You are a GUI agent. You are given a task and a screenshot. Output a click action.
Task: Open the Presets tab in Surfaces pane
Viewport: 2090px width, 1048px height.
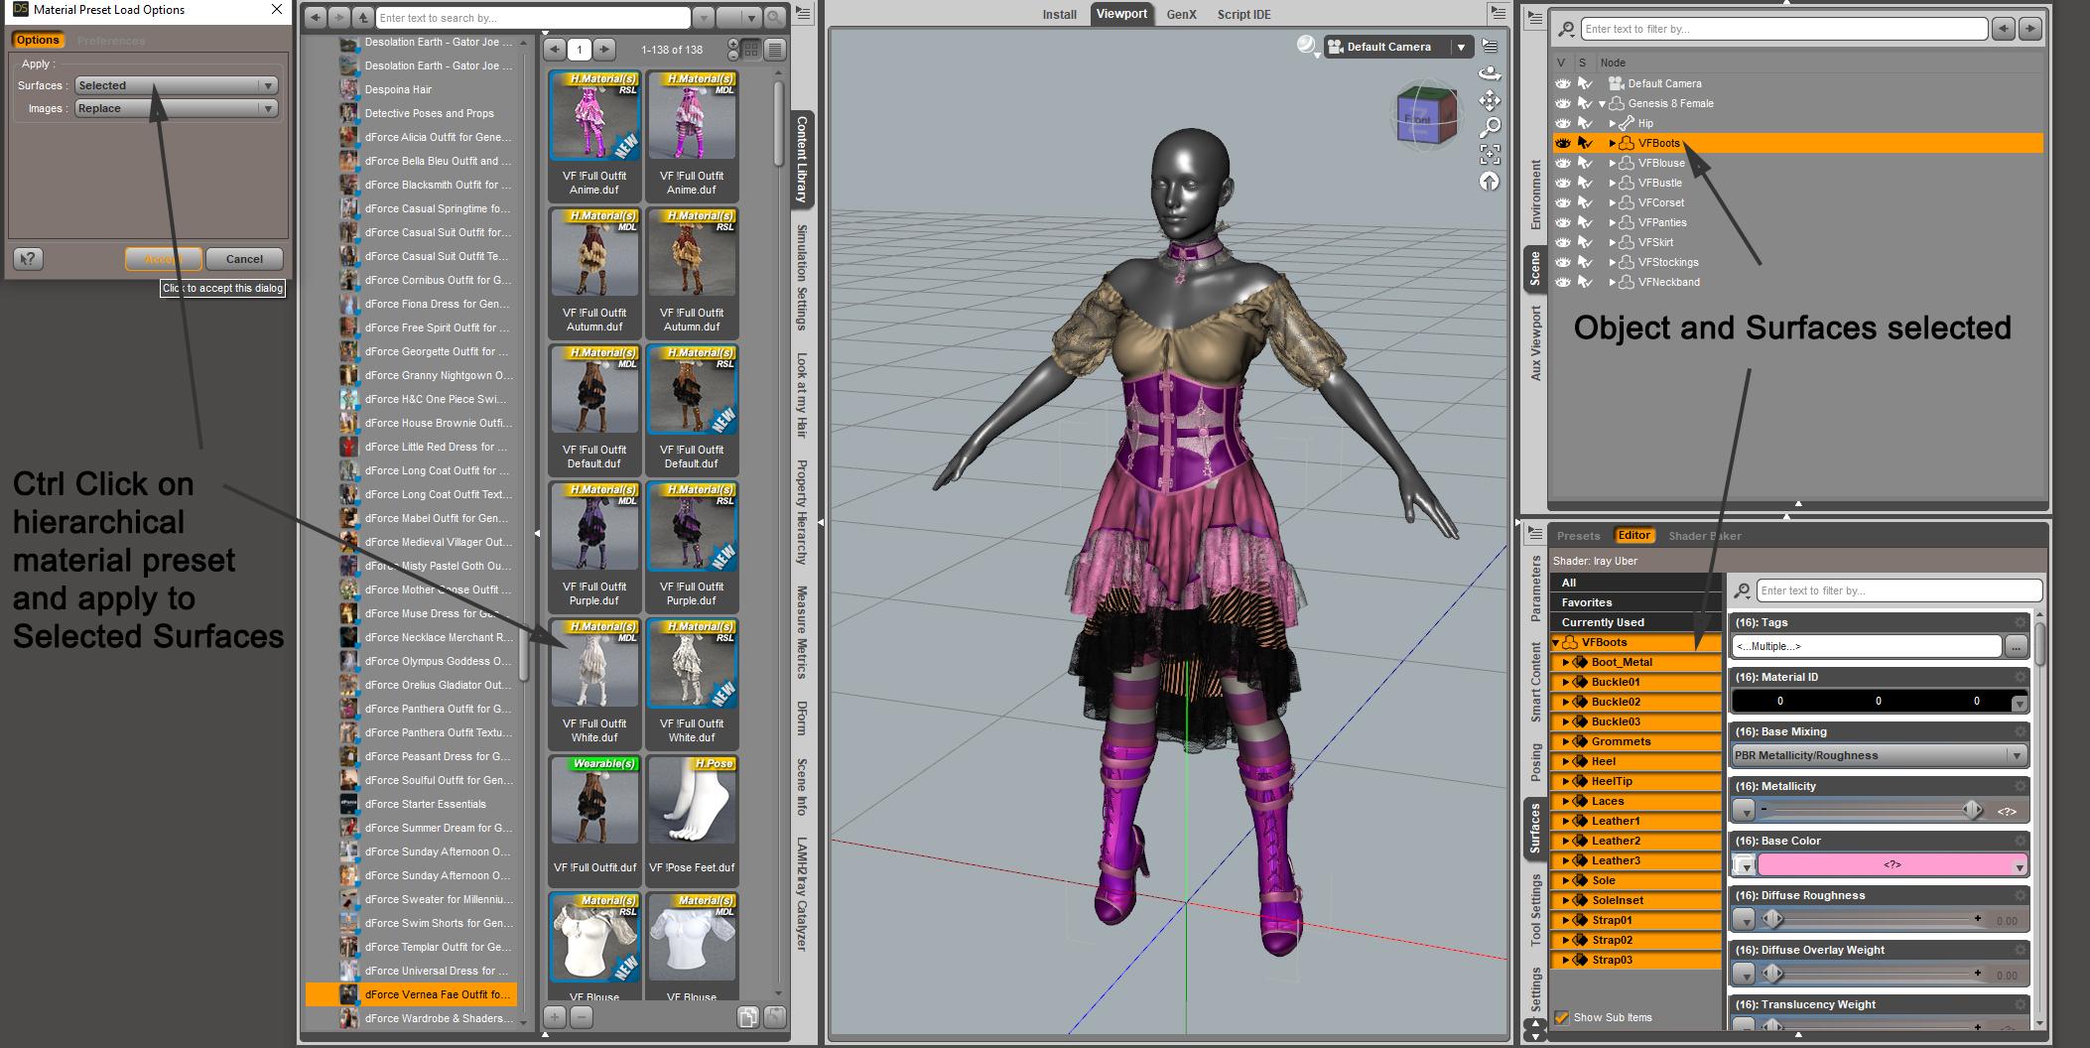click(1578, 536)
